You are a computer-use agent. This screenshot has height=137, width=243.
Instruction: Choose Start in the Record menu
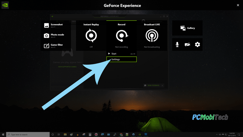coord(121,54)
